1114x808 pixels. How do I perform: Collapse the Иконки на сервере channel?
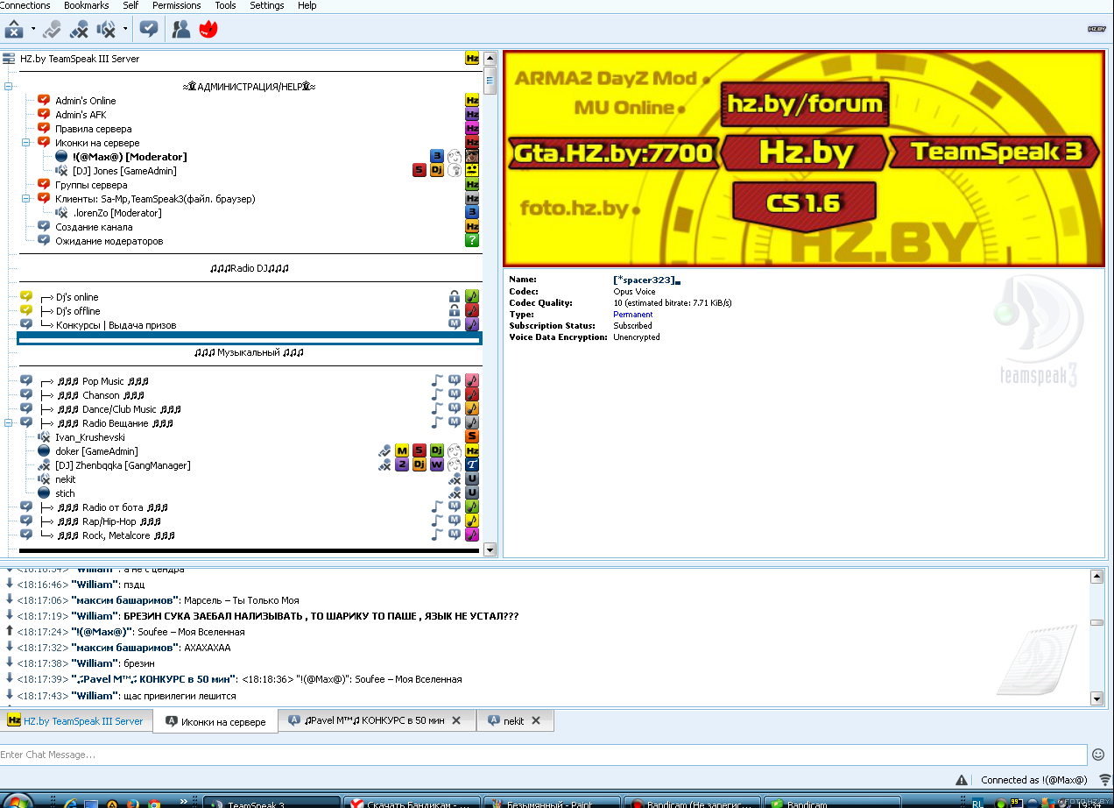27,143
